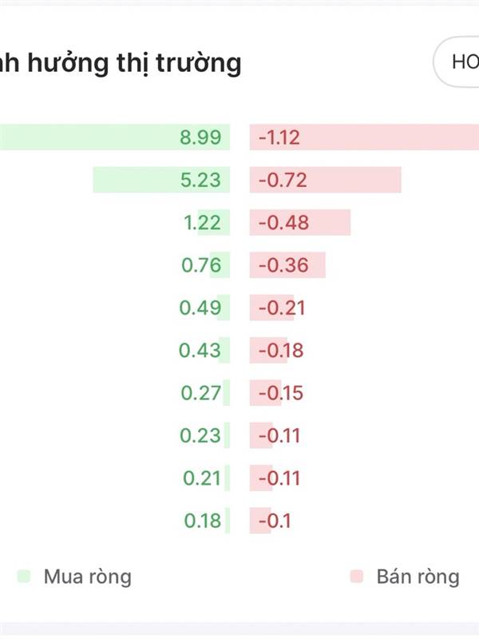479x639 pixels.
Task: Click the green Mua ròng legend swatch
Action: [24, 576]
